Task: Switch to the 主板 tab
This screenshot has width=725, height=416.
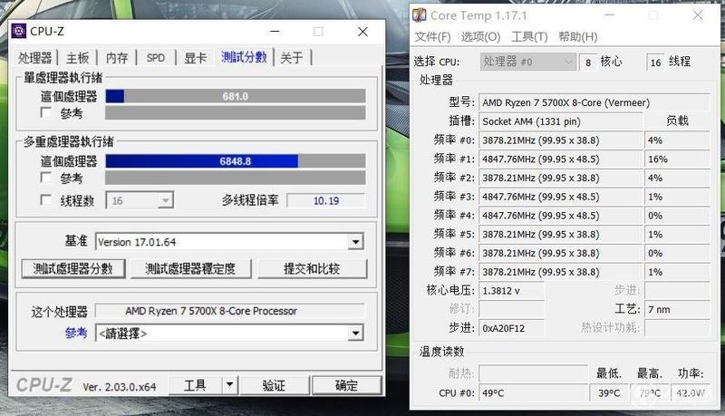Action: (x=77, y=58)
